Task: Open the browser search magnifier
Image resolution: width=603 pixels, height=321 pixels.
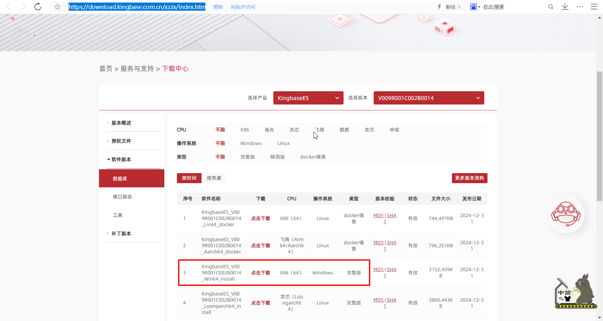Action: pyautogui.click(x=551, y=6)
